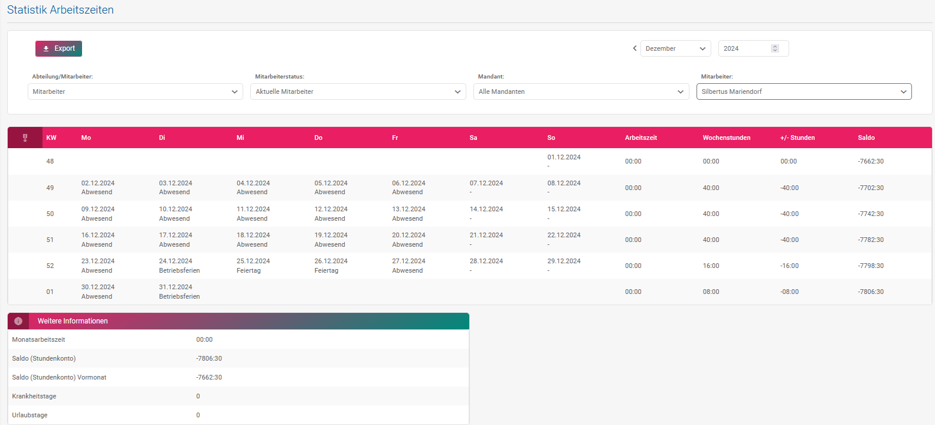Click the Sa column header

[x=473, y=138]
